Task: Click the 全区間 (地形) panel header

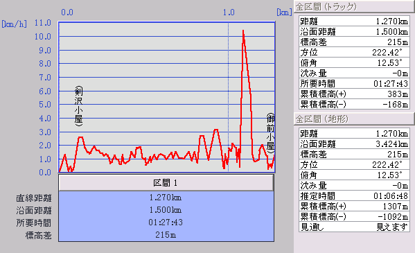Action: point(354,119)
